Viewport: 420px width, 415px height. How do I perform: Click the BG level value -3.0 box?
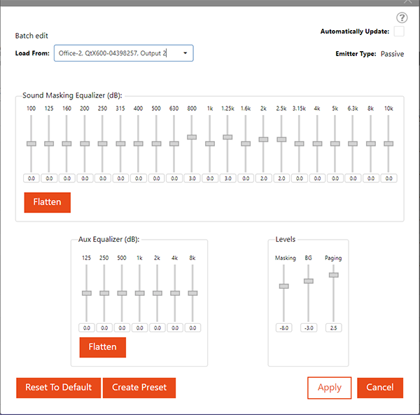[x=309, y=328]
